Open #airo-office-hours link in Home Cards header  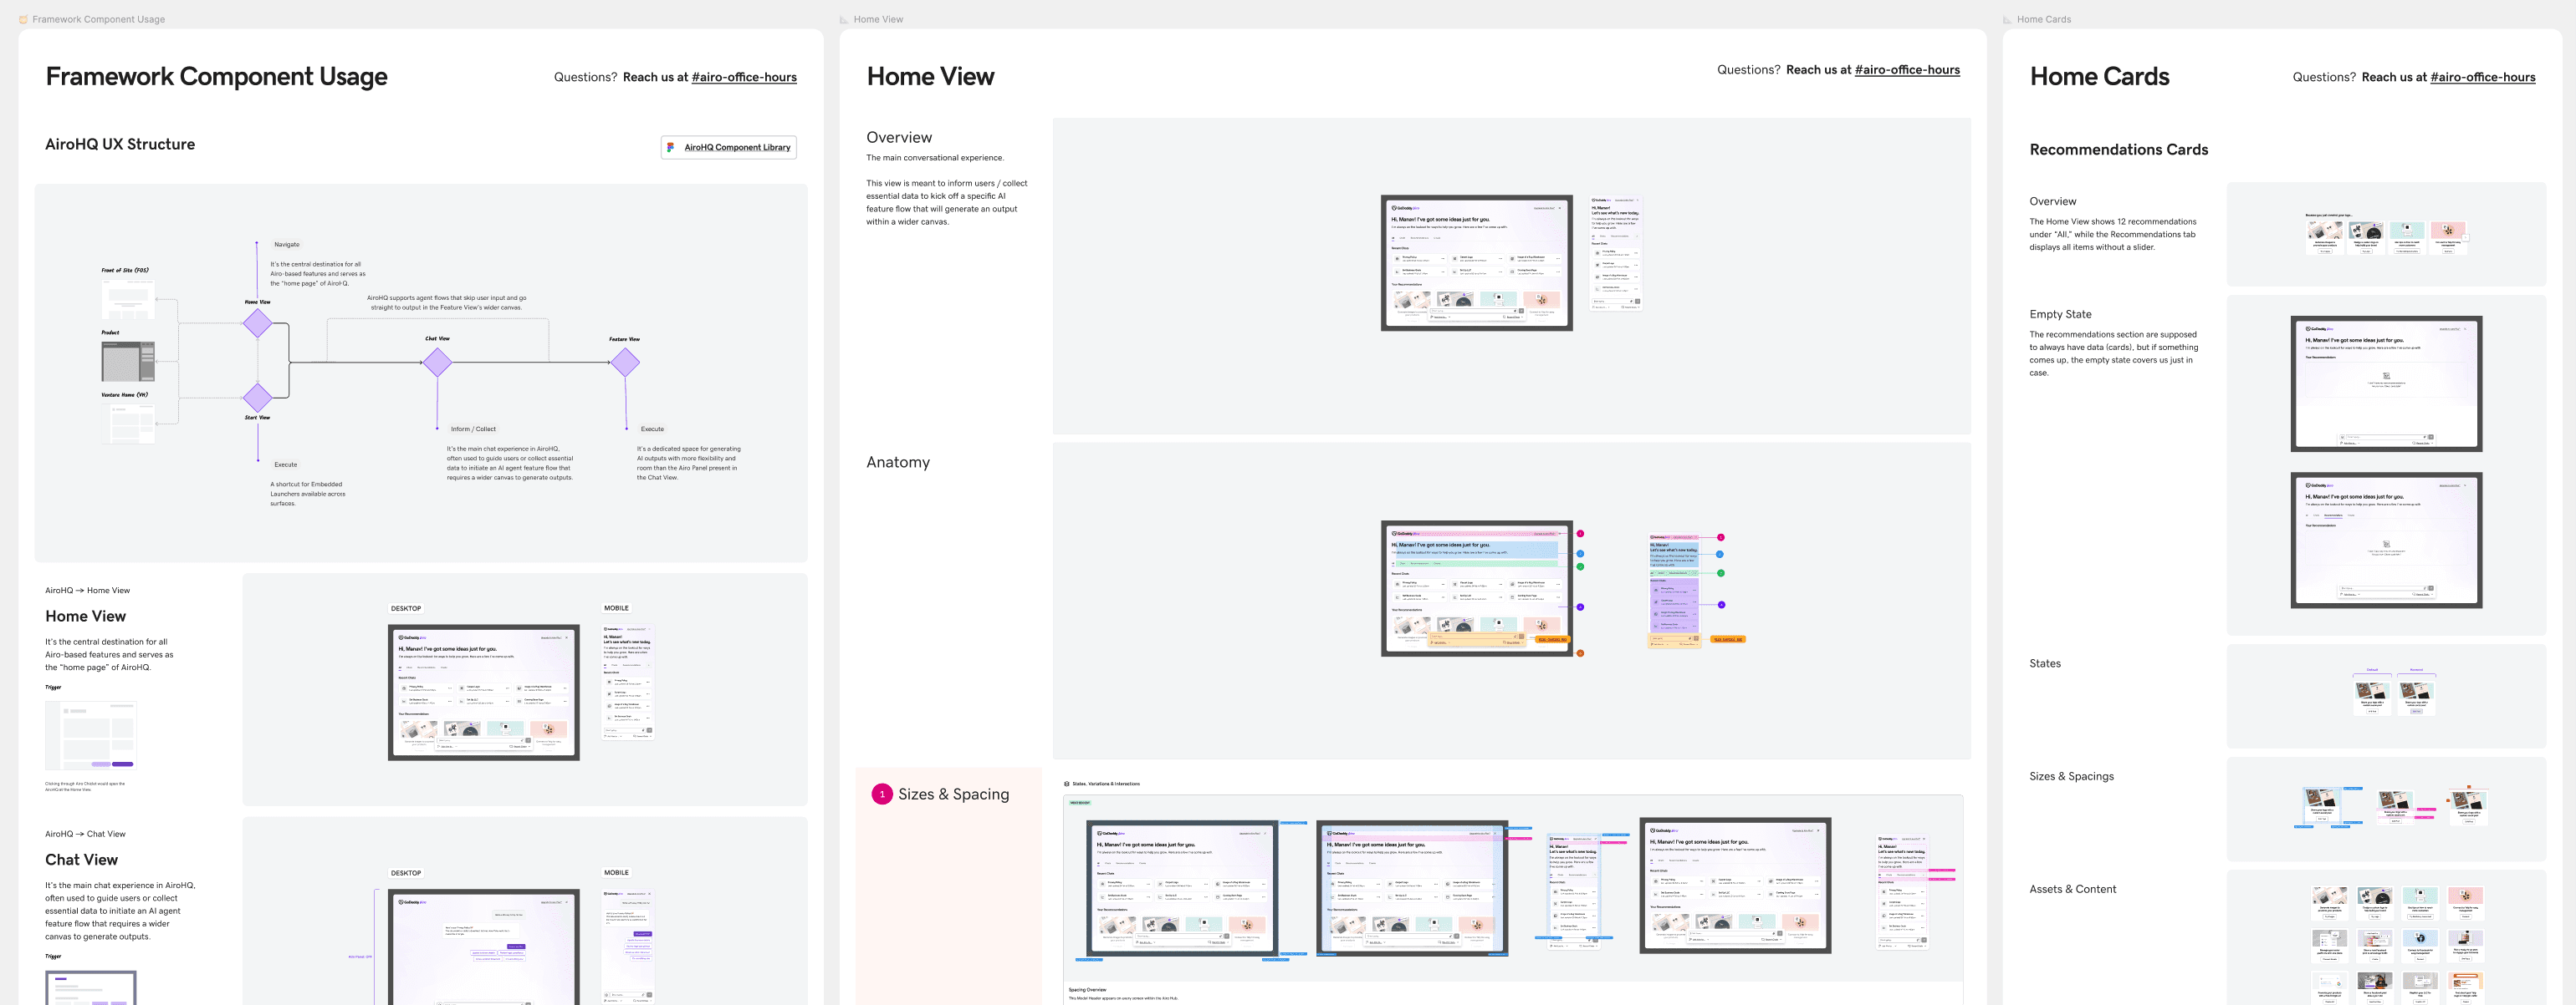coord(2482,77)
